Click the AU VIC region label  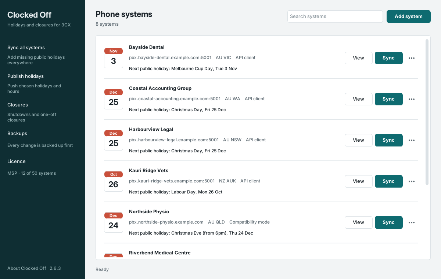(x=223, y=58)
